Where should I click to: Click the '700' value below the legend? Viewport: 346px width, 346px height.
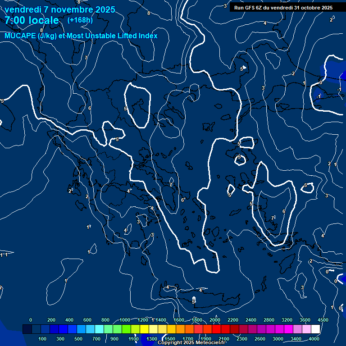pyautogui.click(x=96, y=339)
